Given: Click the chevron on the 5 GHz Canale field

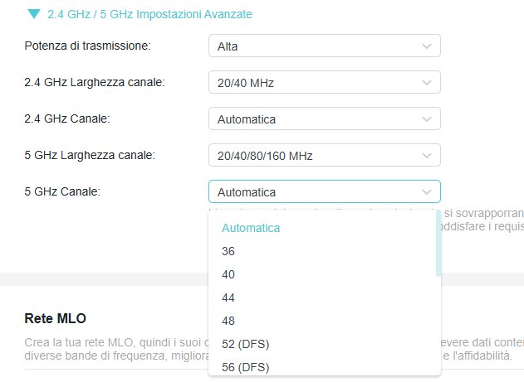Looking at the screenshot, I should point(427,192).
